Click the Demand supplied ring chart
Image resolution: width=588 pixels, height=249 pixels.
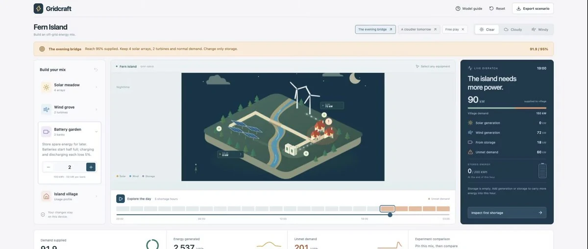(x=152, y=244)
